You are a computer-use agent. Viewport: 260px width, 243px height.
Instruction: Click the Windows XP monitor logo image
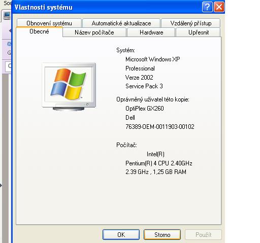click(69, 87)
